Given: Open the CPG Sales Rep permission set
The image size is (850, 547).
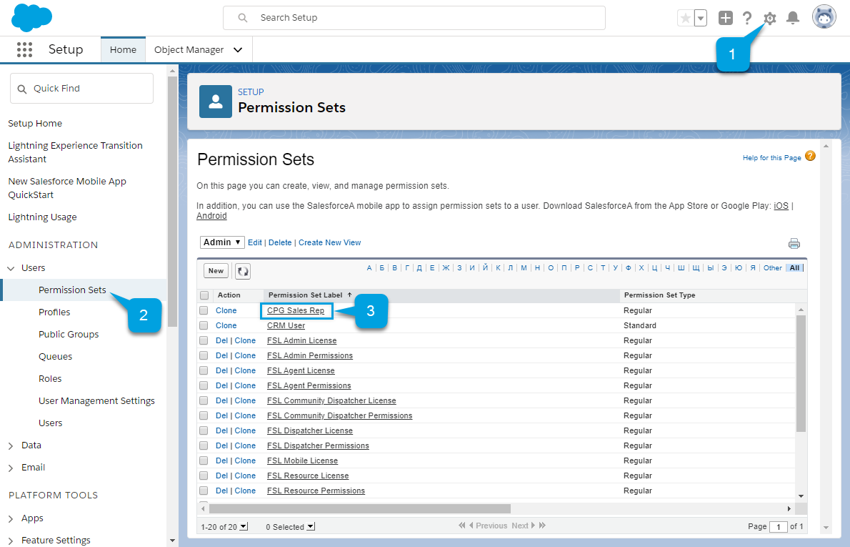Looking at the screenshot, I should (296, 310).
